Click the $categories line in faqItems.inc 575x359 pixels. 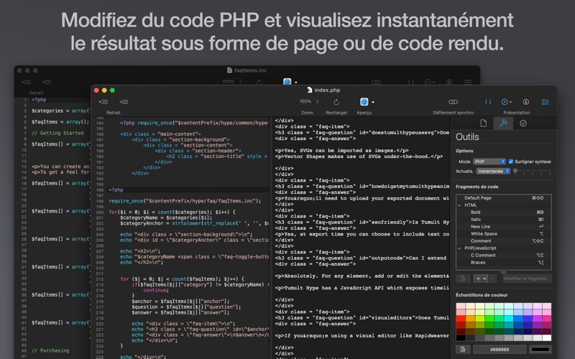(60, 111)
